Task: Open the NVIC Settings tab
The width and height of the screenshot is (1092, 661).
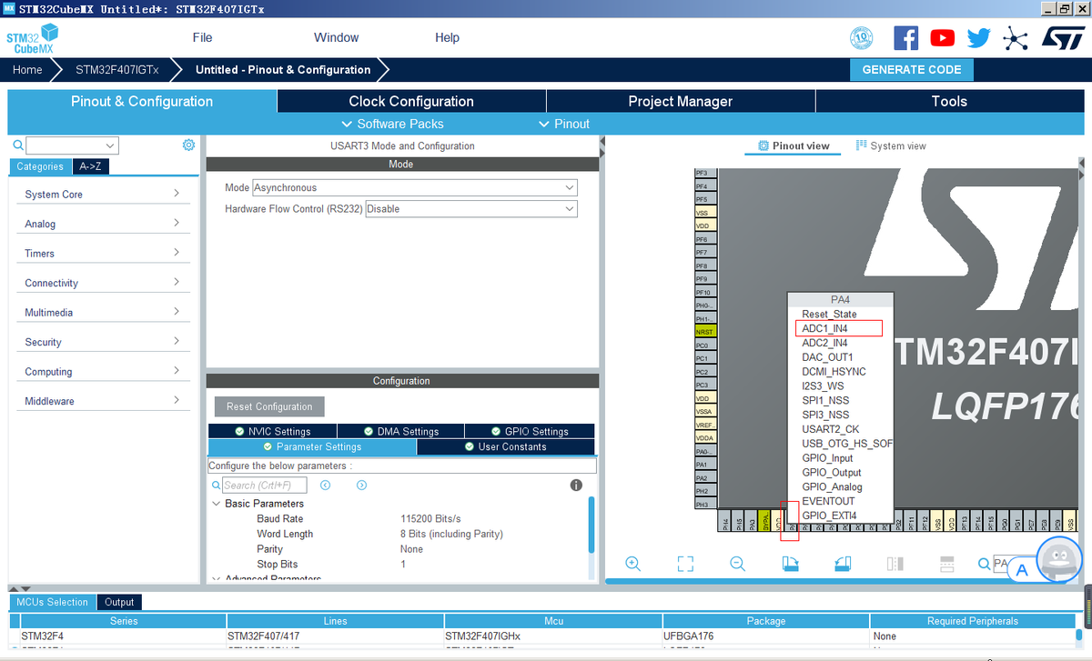Action: tap(272, 431)
